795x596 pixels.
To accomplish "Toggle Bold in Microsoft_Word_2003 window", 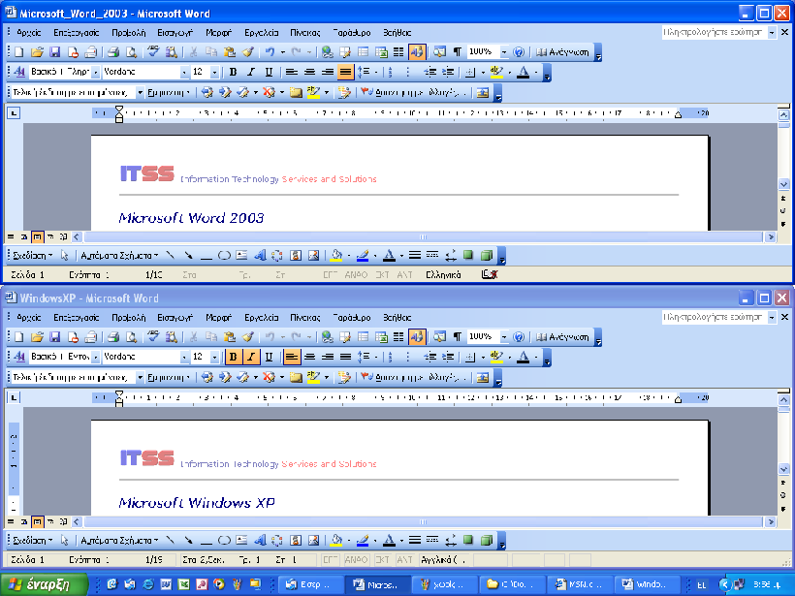I will [x=234, y=72].
